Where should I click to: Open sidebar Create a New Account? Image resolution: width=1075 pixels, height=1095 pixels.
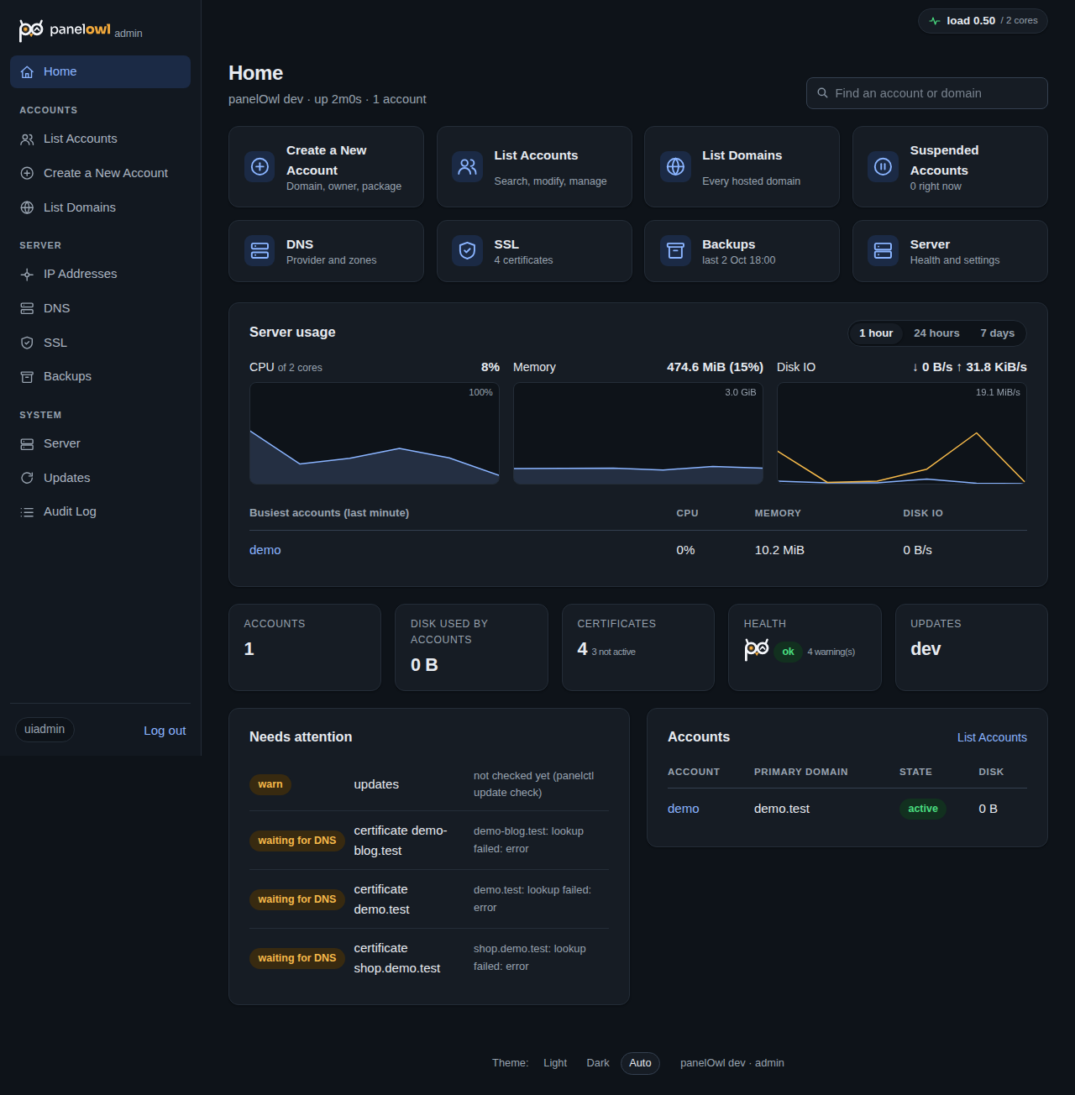(100, 173)
